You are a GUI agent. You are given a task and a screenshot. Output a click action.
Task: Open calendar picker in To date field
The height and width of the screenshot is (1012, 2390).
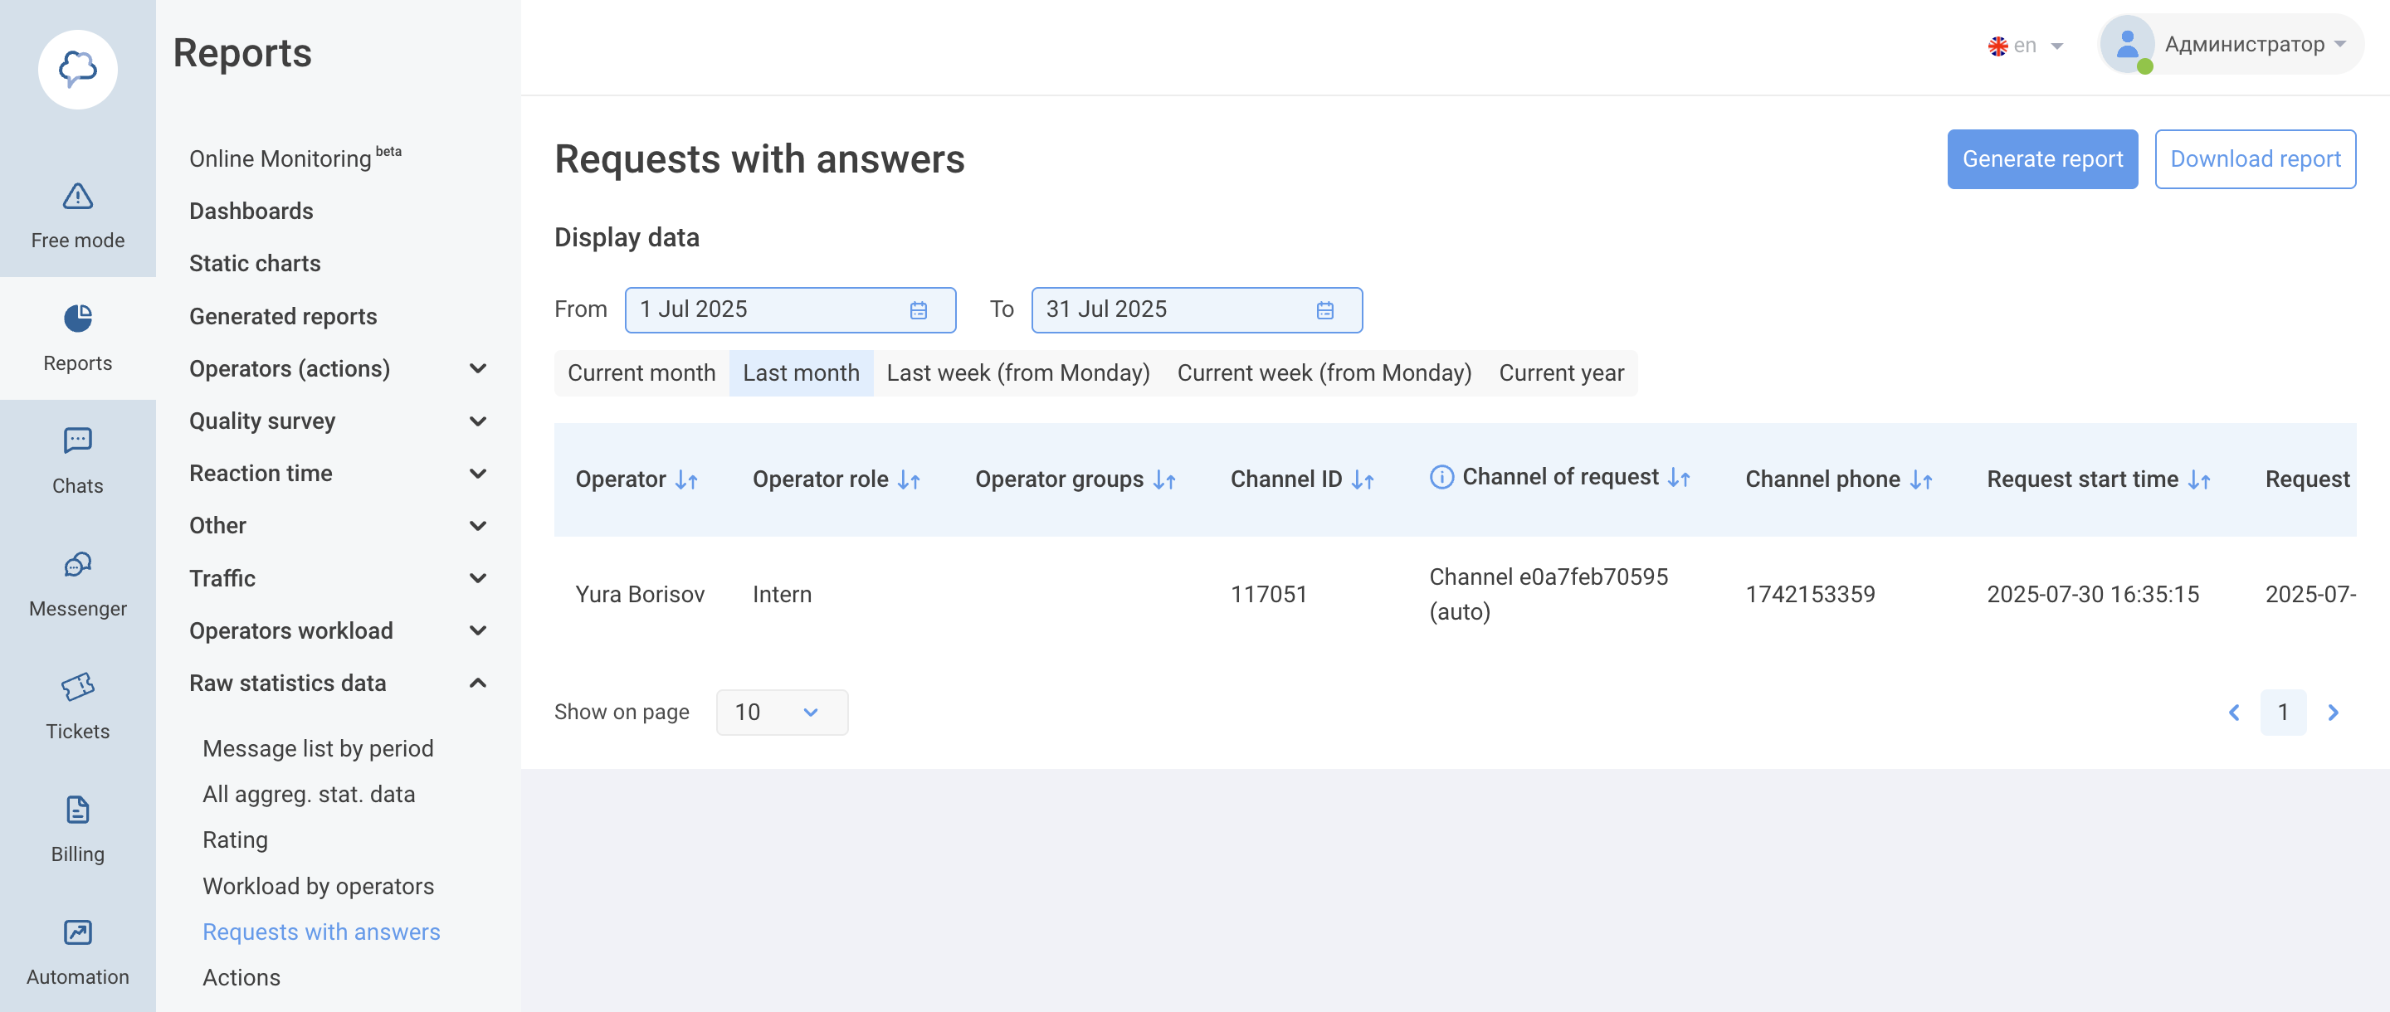(1325, 309)
